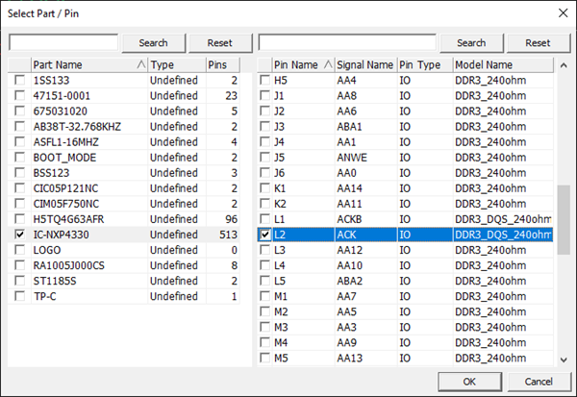This screenshot has height=397, width=577.
Task: Click the pin list scrollbar up arrow
Action: pos(564,64)
